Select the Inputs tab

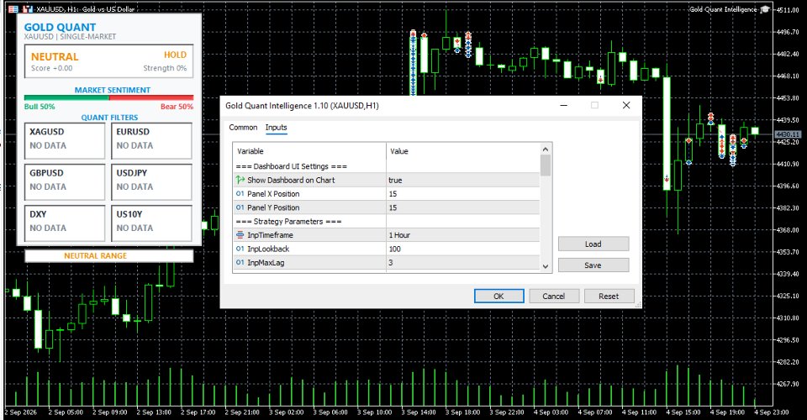pyautogui.click(x=276, y=128)
